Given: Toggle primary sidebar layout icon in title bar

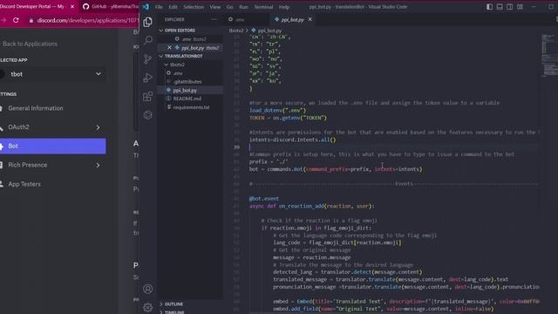Looking at the screenshot, I should pyautogui.click(x=490, y=7).
